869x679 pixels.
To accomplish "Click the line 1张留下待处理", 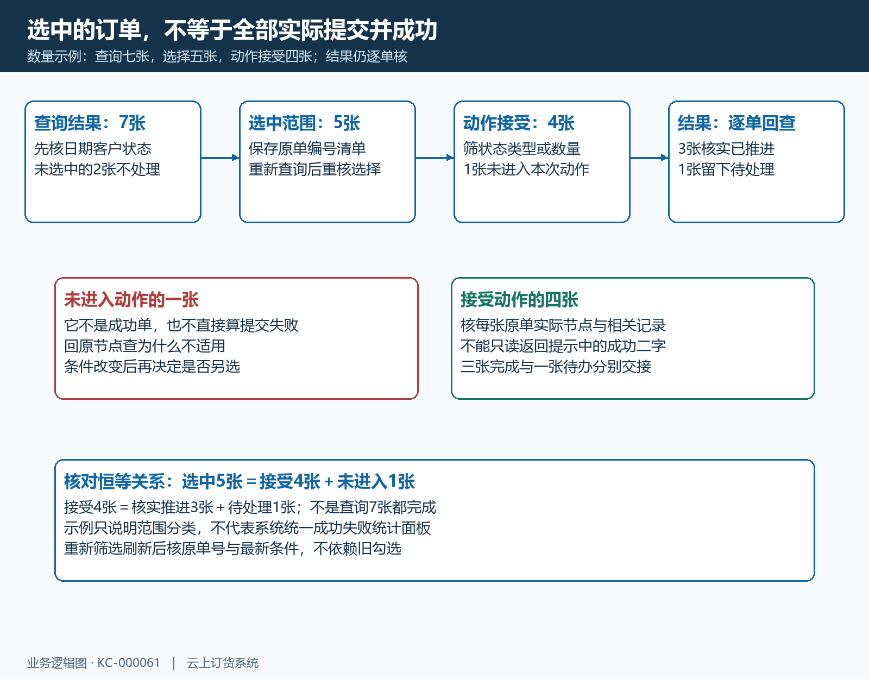I will click(x=726, y=169).
